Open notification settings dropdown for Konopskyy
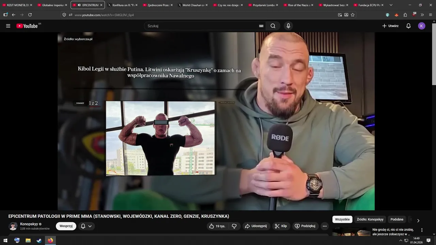 click(x=87, y=226)
